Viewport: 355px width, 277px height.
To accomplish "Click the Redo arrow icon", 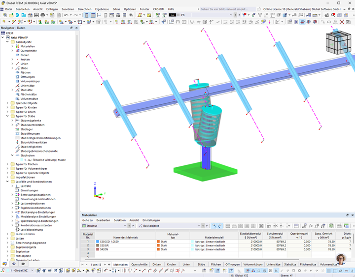I will click(x=75, y=15).
